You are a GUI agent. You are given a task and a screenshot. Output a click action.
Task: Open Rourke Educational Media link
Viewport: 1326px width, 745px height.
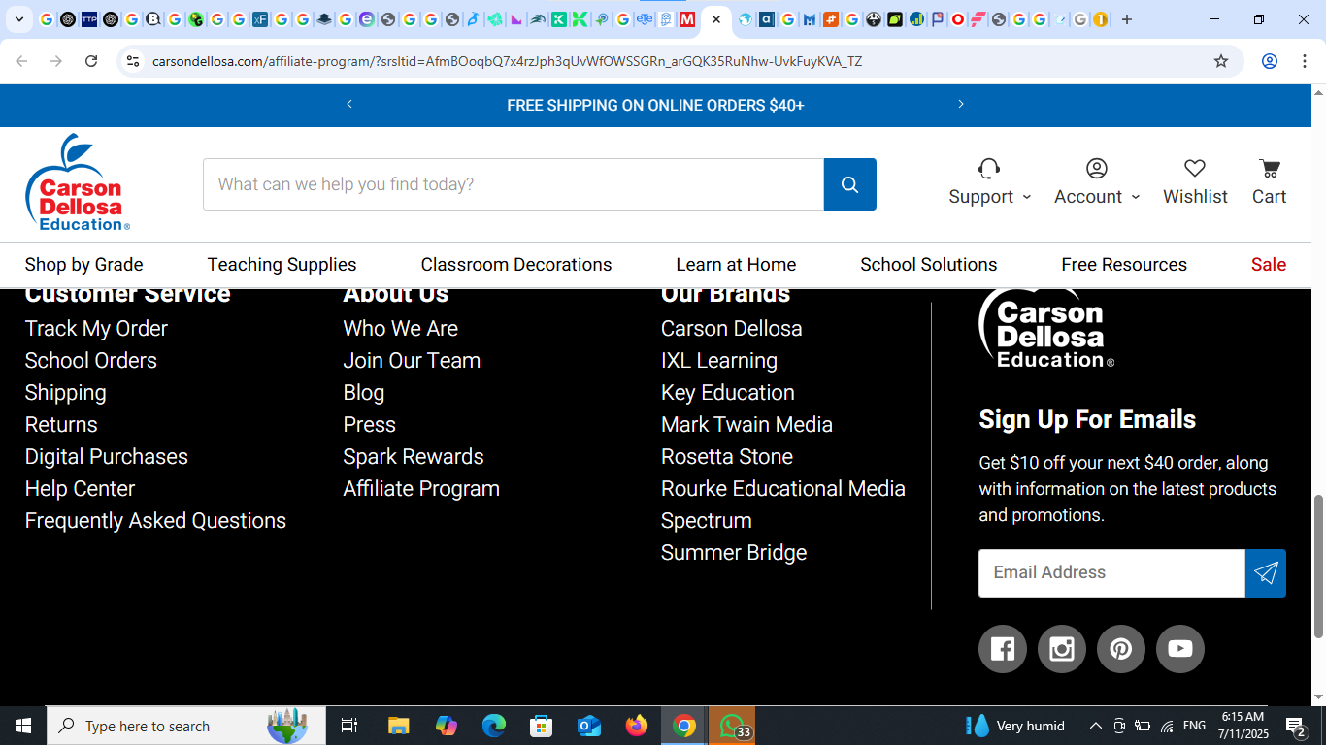[x=783, y=489]
